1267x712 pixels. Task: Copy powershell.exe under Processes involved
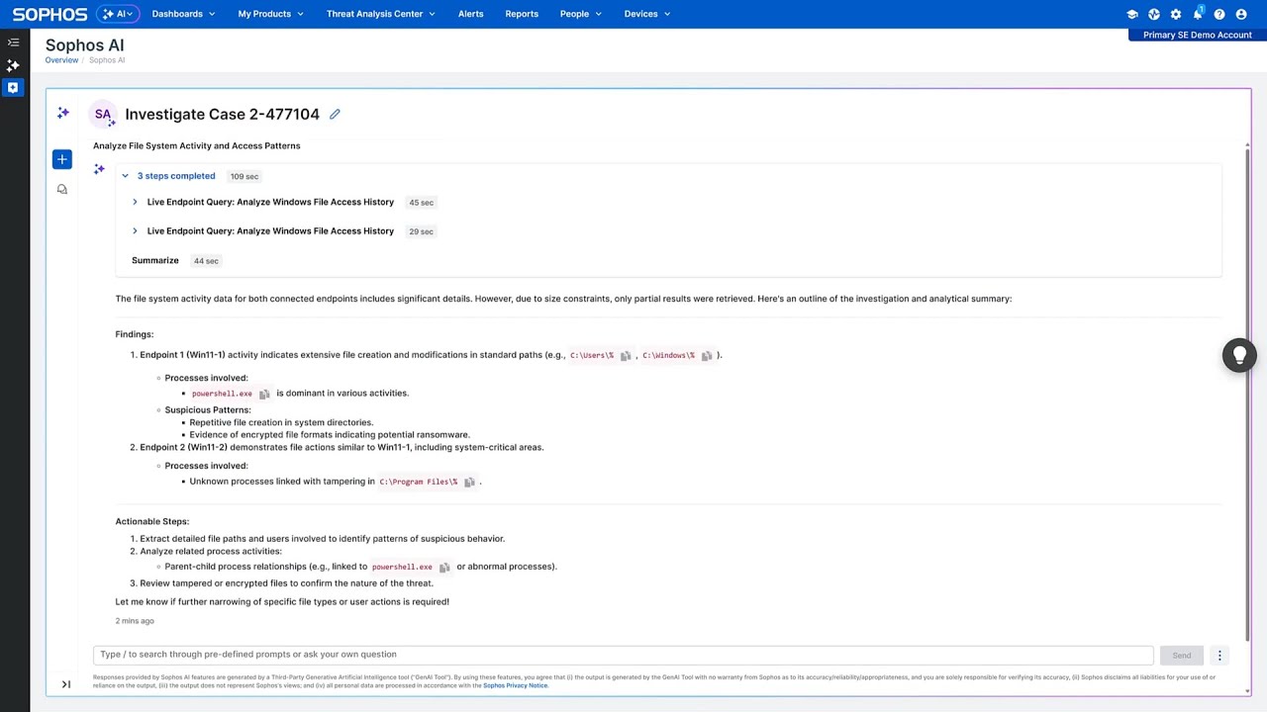(264, 394)
